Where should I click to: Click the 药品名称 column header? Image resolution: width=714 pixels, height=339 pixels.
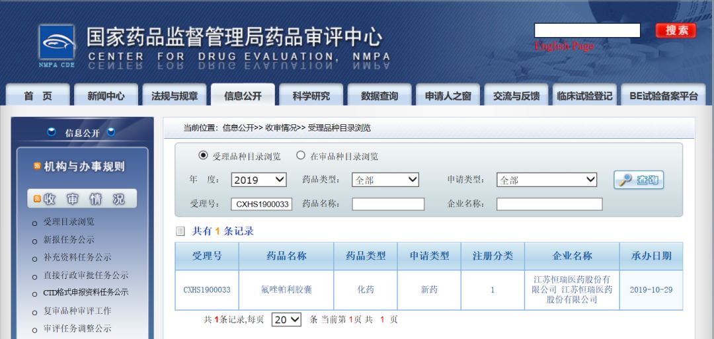286,256
